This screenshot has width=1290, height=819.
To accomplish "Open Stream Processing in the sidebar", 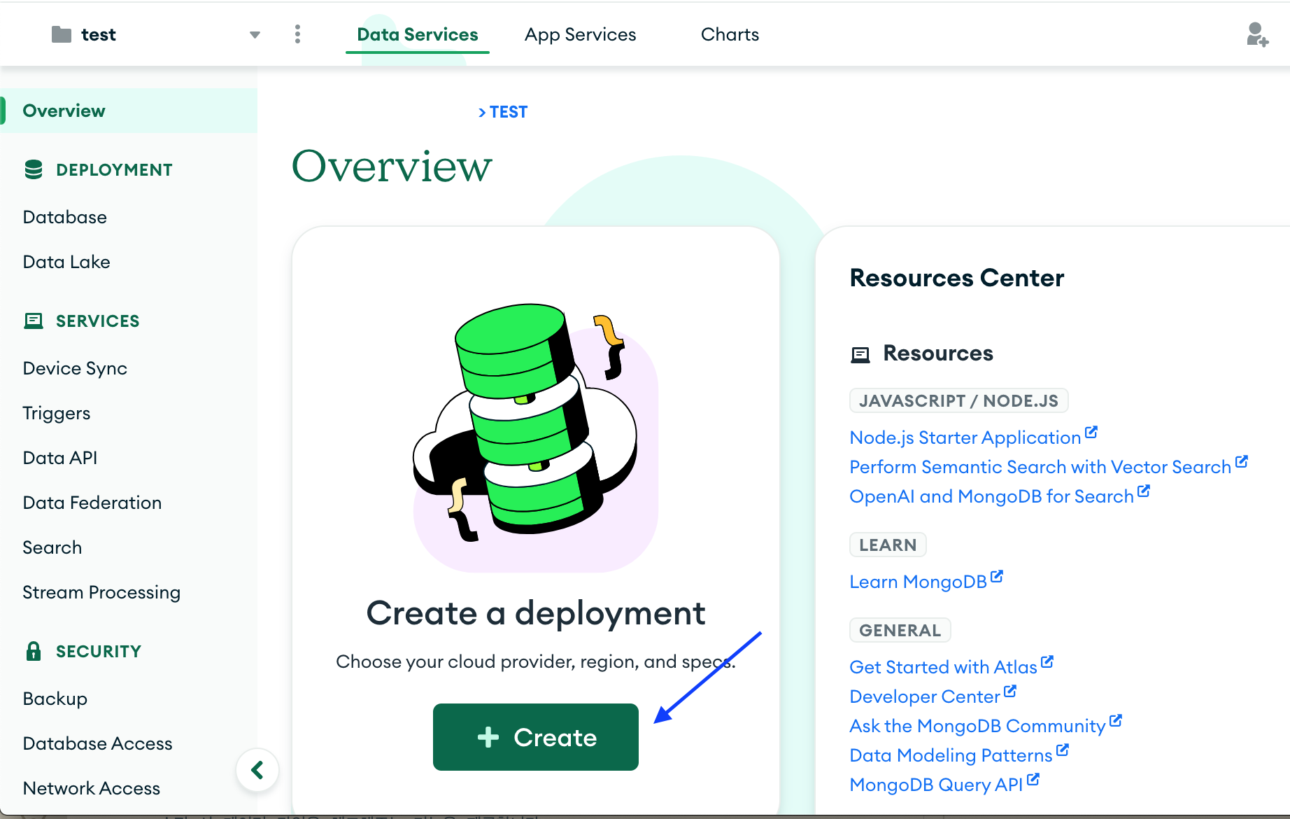I will (x=101, y=592).
